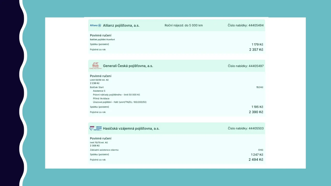Click "Limit 50/50 mil. Kč"
The image size is (331, 186).
point(99,80)
